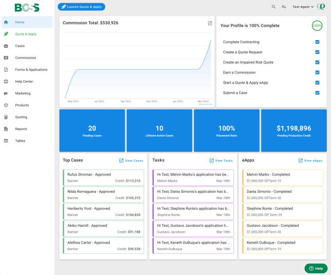Viewport: 331px width, 275px height.
Task: Click the Commissions dollar icon
Action: coord(6,58)
